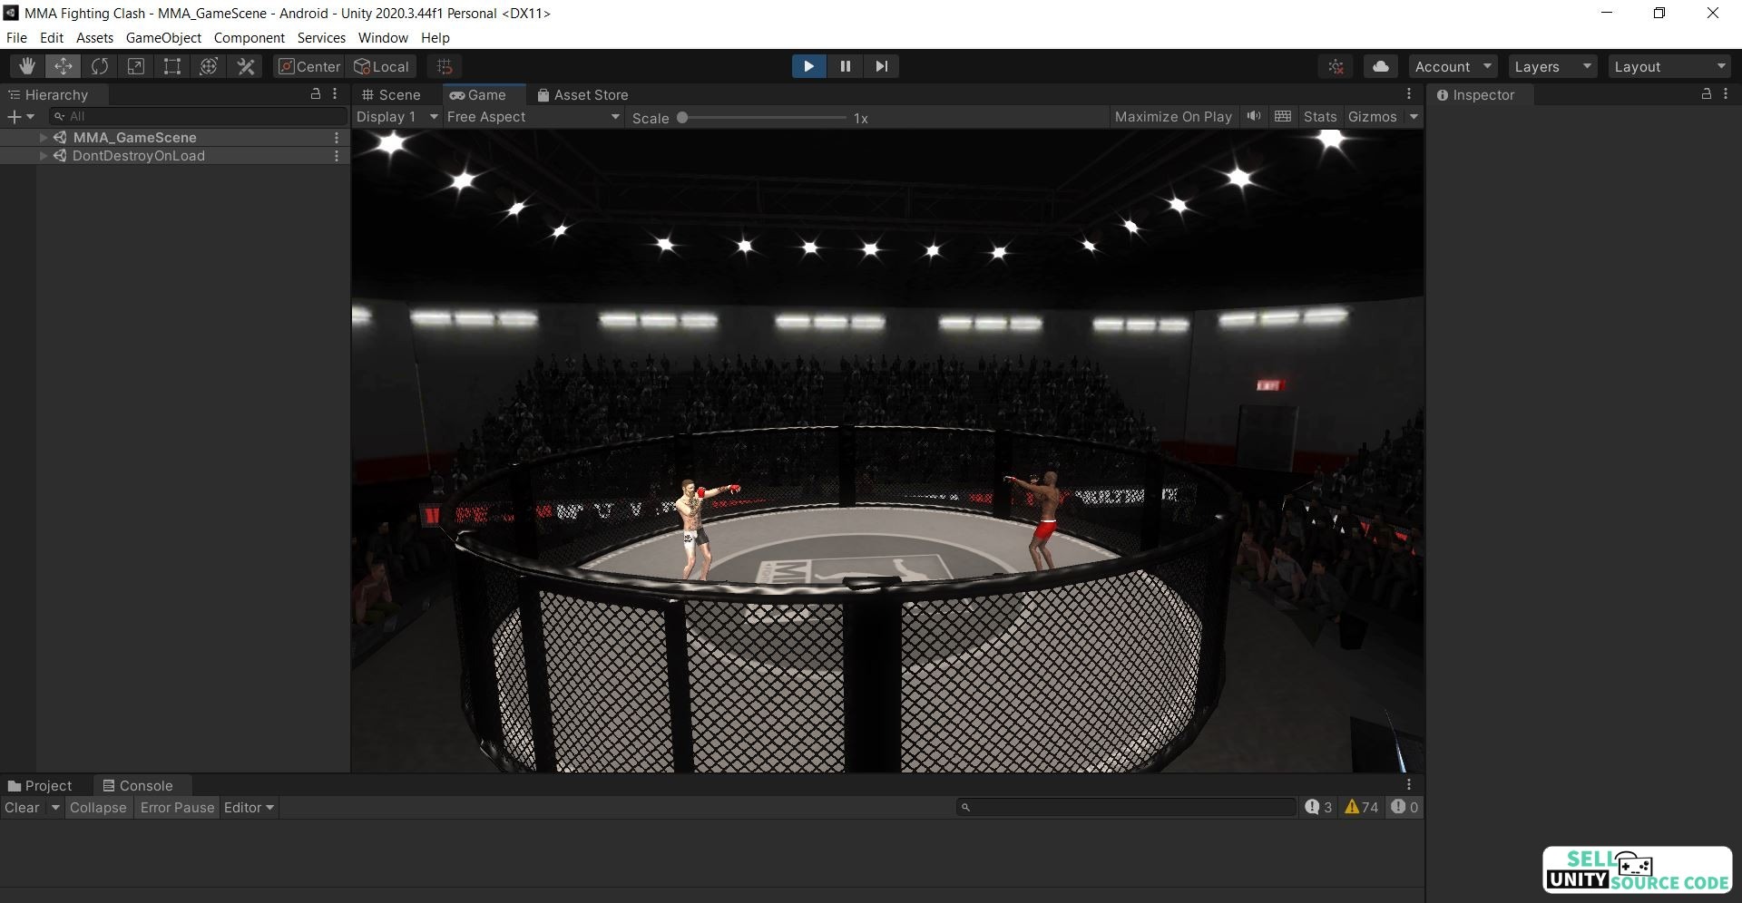1742x903 pixels.
Task: Pause the game with Pause button
Action: tap(845, 66)
